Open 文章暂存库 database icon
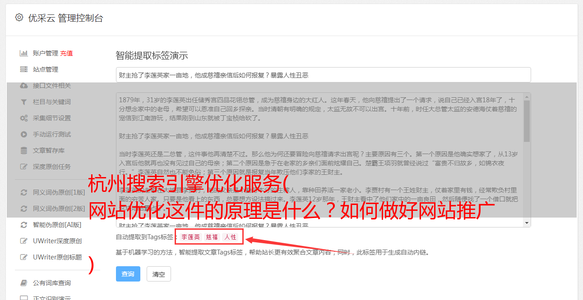Screen dimensions: 583x300 click(24, 150)
